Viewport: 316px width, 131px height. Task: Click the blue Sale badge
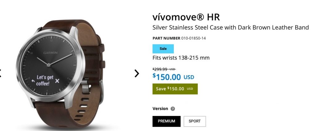(x=163, y=49)
